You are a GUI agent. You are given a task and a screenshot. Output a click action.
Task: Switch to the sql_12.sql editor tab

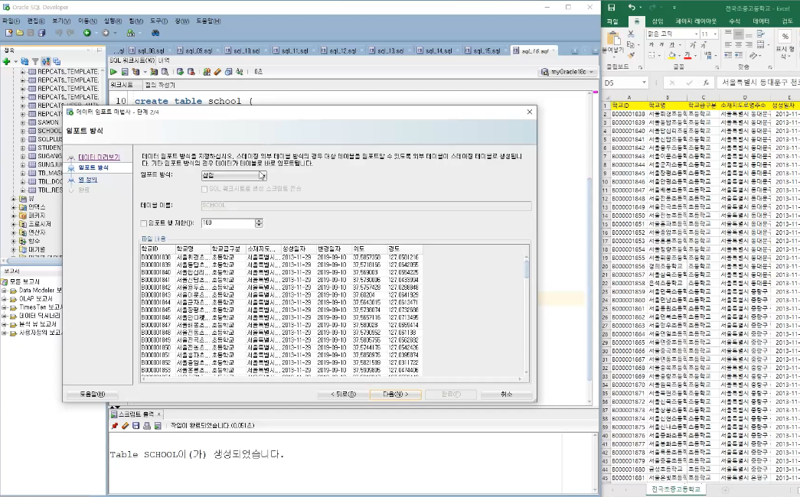pos(343,51)
